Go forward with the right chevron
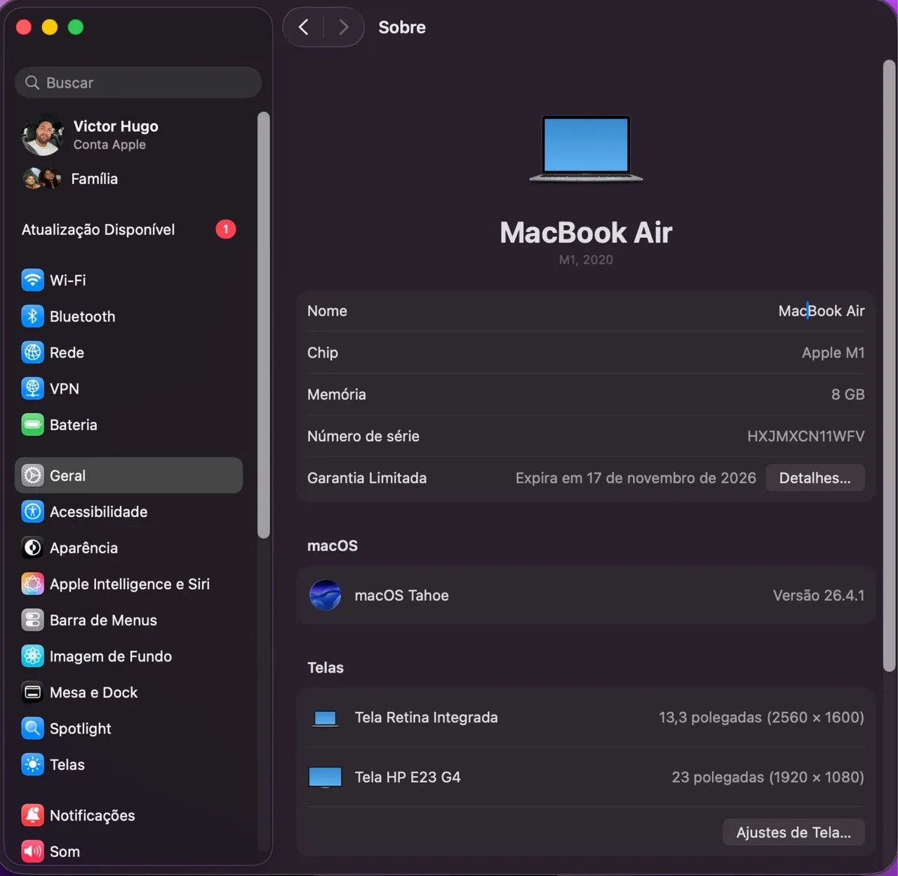 343,27
